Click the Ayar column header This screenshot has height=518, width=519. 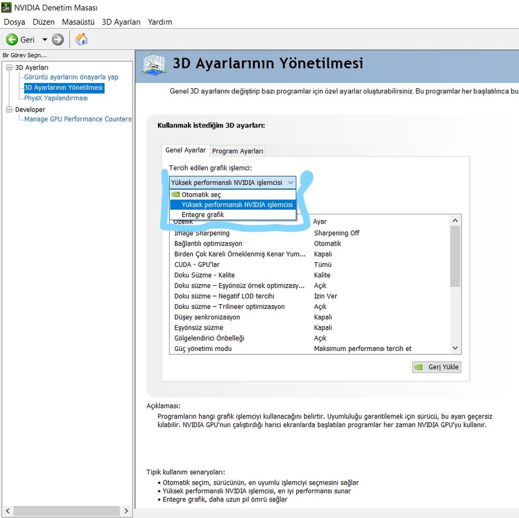[x=319, y=222]
